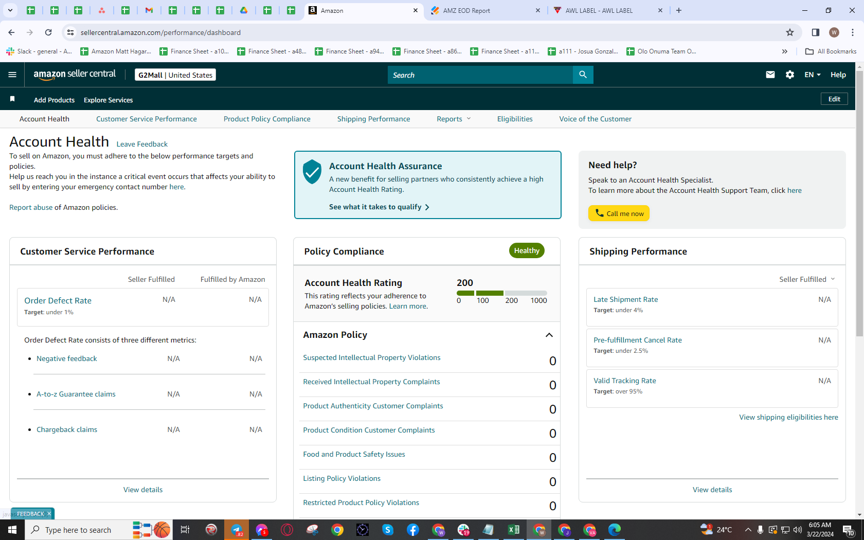The width and height of the screenshot is (864, 540).
Task: Switch to the pinned Gmail tab
Action: (149, 10)
